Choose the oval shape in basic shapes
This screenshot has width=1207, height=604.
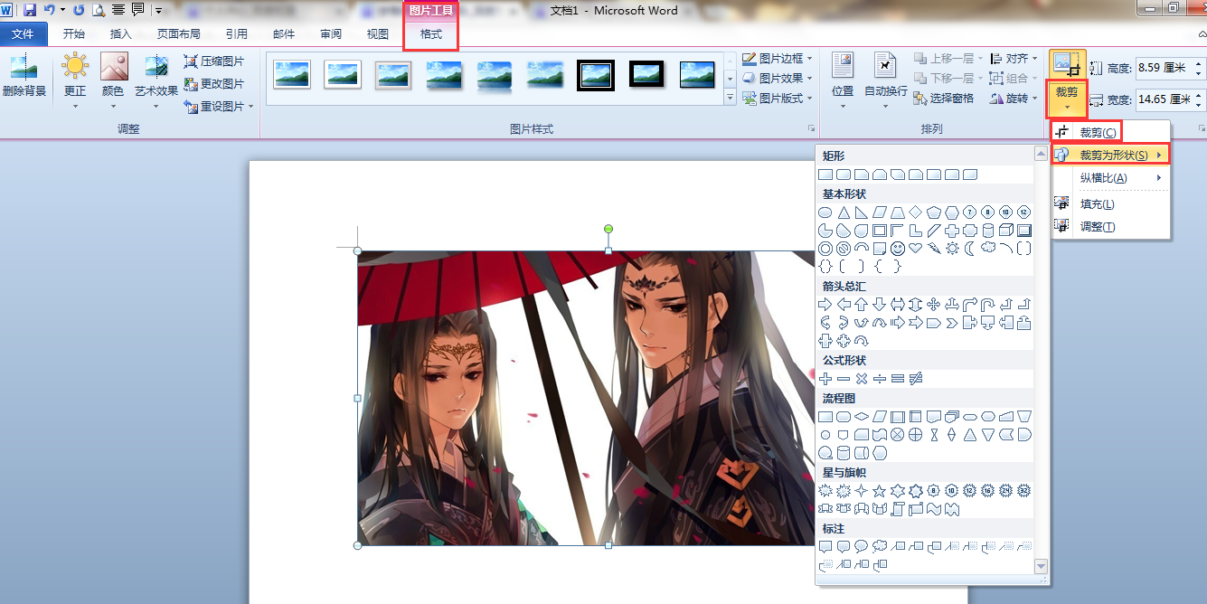pyautogui.click(x=825, y=212)
